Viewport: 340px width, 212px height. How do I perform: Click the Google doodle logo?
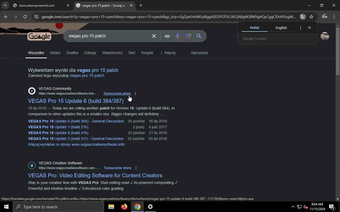39,36
